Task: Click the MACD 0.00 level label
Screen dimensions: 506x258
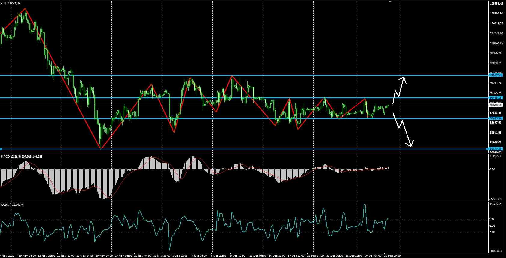Action: click(492, 170)
